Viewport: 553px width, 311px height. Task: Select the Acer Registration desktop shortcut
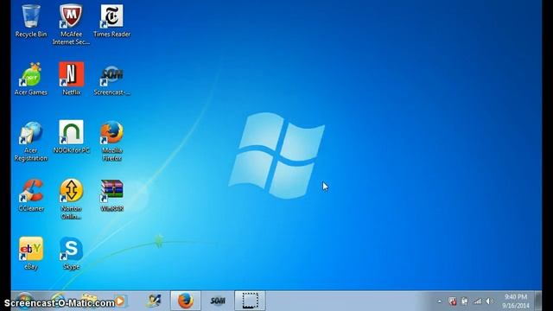tap(31, 141)
